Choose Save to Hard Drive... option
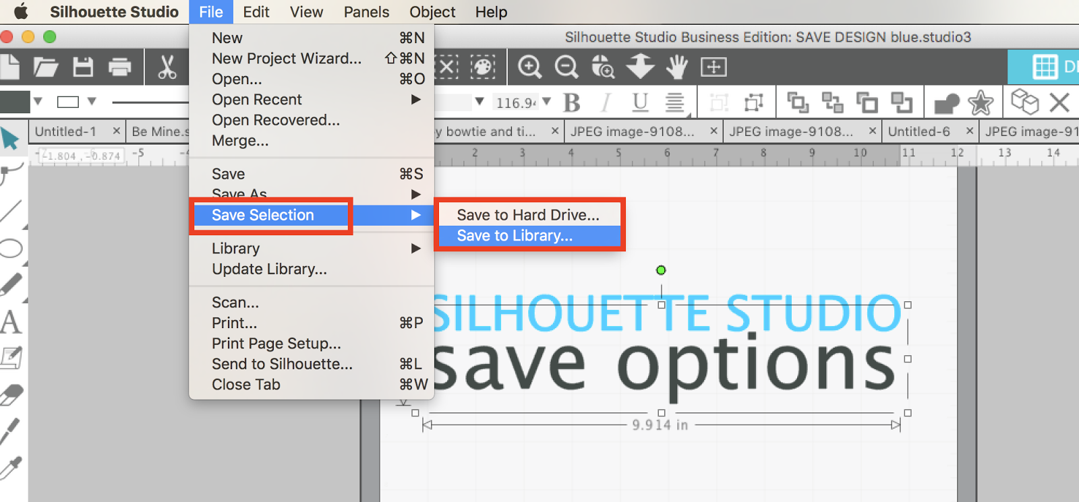The image size is (1079, 502). click(529, 215)
